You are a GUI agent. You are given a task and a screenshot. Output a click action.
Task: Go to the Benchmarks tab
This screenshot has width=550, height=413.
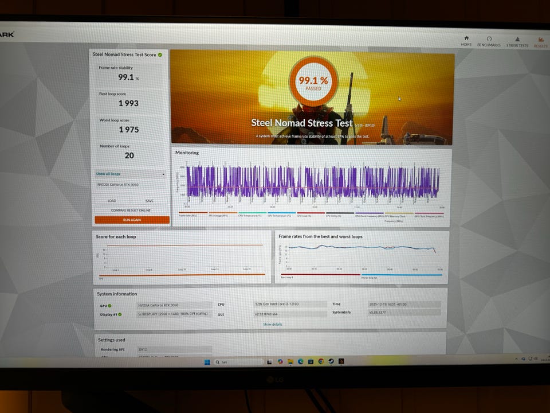click(489, 41)
